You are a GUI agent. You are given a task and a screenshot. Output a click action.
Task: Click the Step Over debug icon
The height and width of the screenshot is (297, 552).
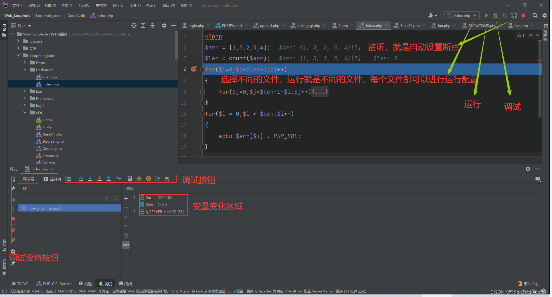click(81, 179)
